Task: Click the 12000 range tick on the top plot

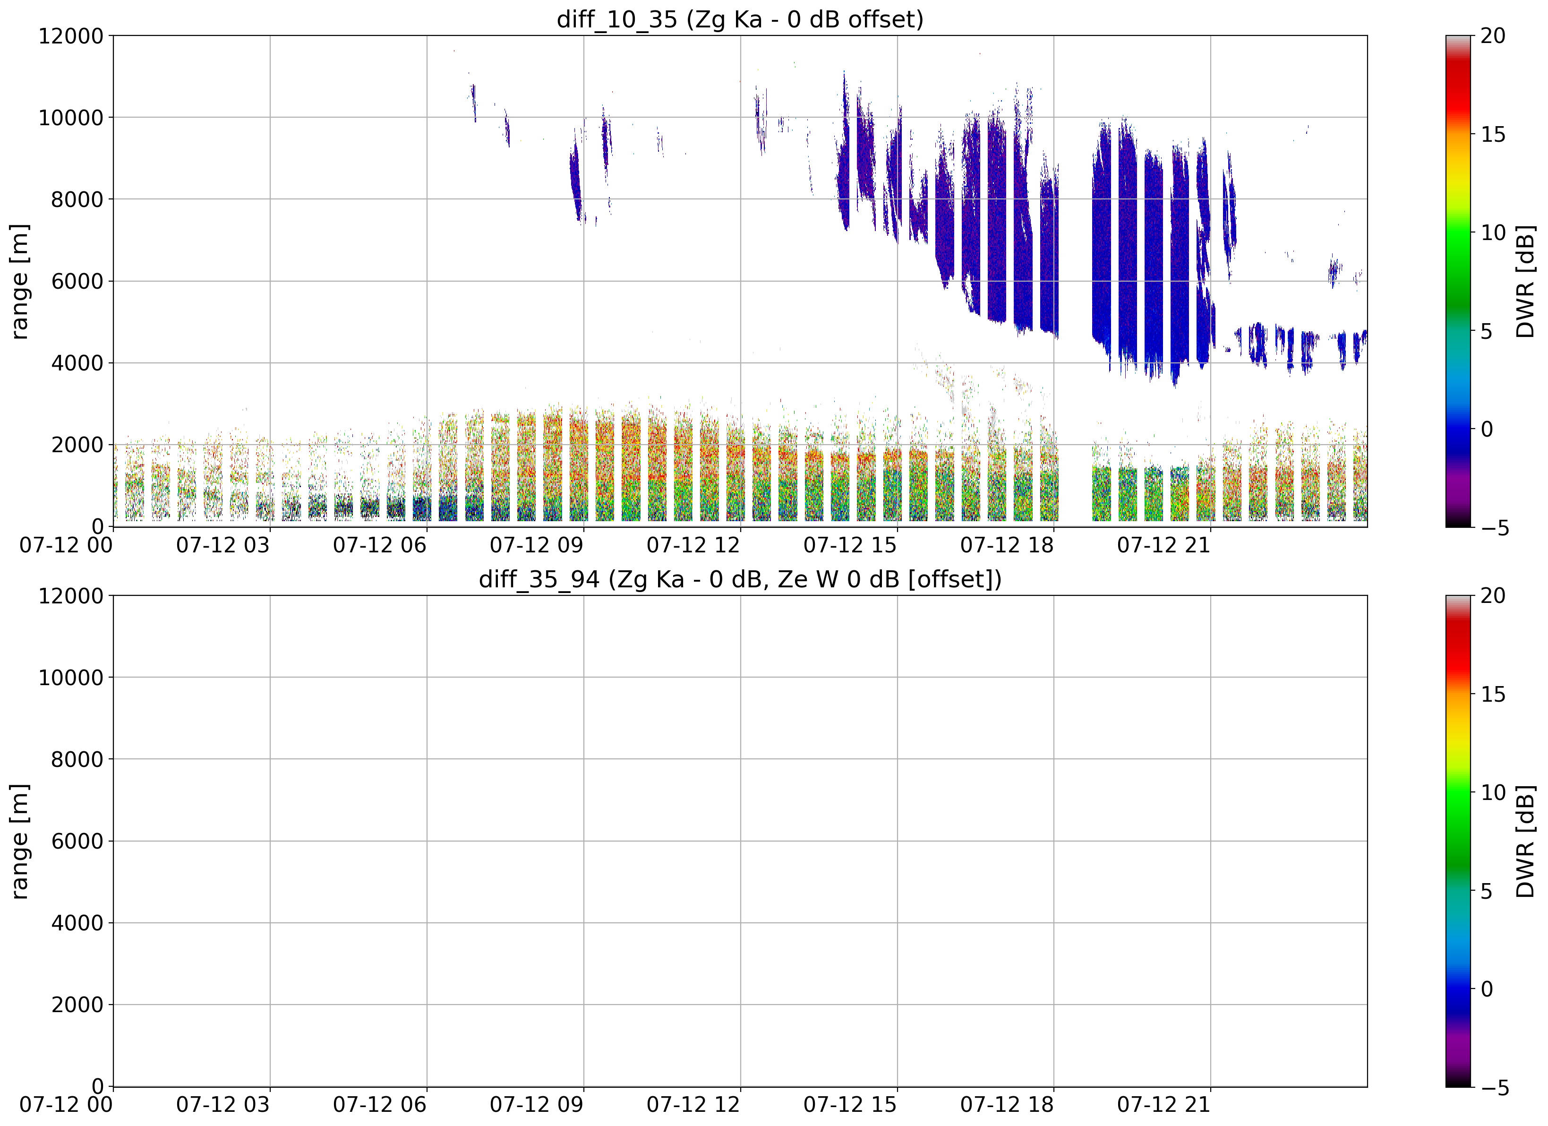Action: [71, 35]
